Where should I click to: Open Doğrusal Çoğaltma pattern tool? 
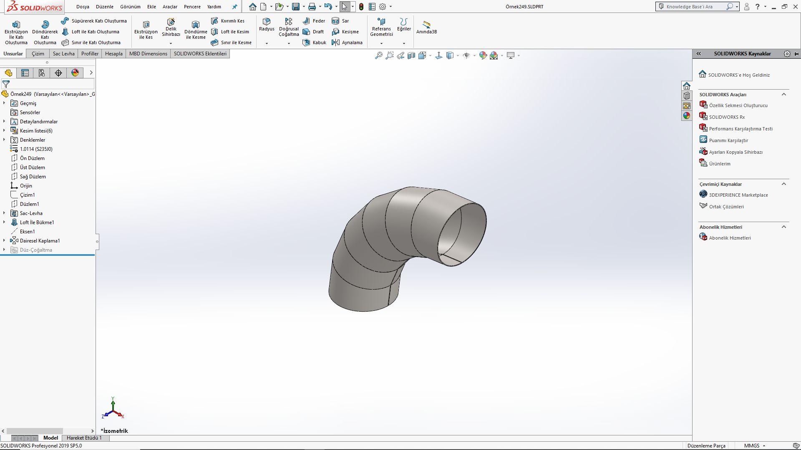pyautogui.click(x=289, y=27)
